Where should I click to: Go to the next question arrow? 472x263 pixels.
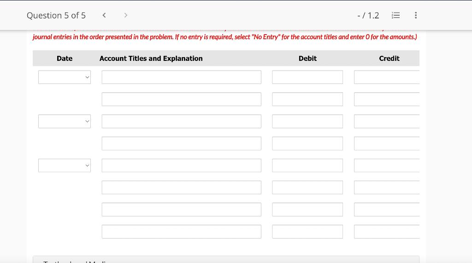126,15
